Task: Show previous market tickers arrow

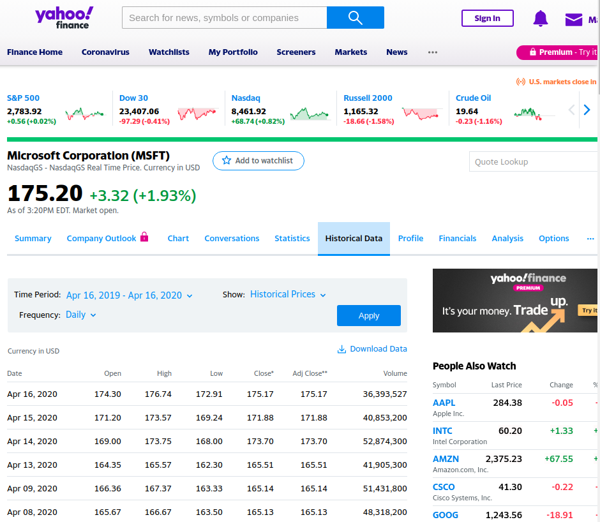Action: 571,110
